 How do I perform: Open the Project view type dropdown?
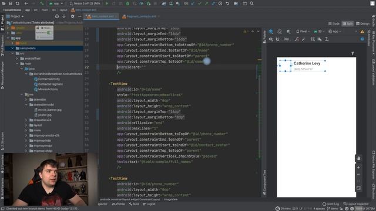(15, 16)
